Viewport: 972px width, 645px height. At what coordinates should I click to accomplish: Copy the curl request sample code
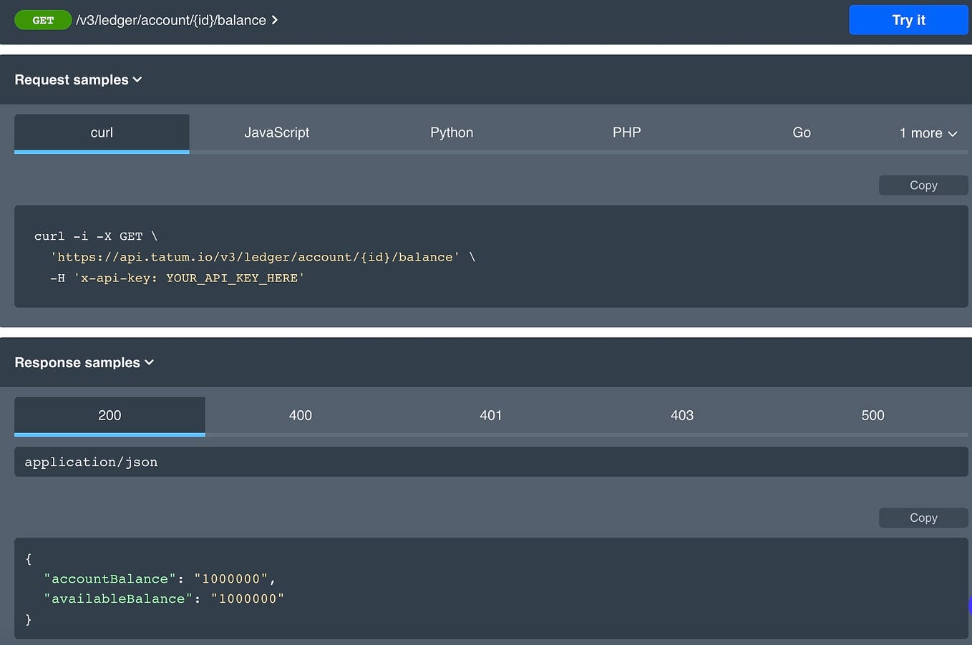pos(923,185)
